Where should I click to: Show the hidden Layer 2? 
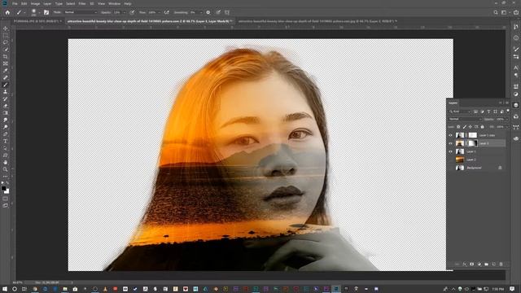coord(450,160)
